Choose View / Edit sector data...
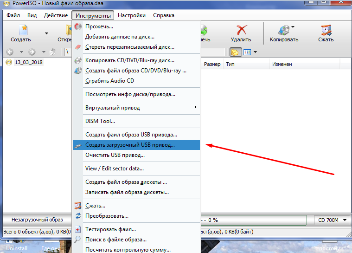Image resolution: width=352 pixels, height=253 pixels. (136, 169)
